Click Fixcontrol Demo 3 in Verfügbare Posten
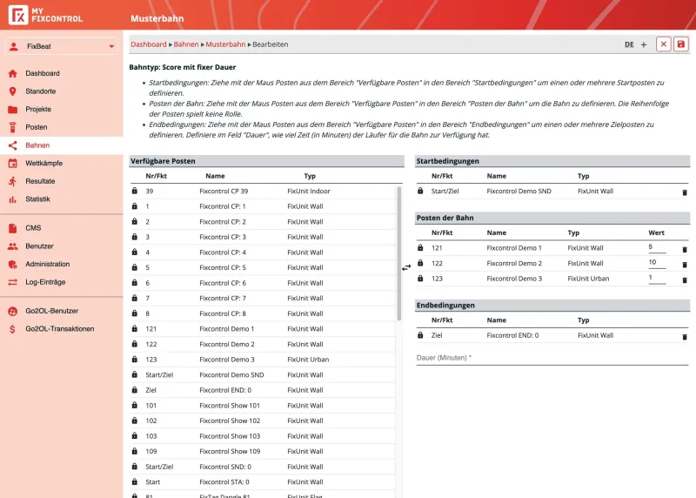The height and width of the screenshot is (498, 696). pyautogui.click(x=227, y=360)
